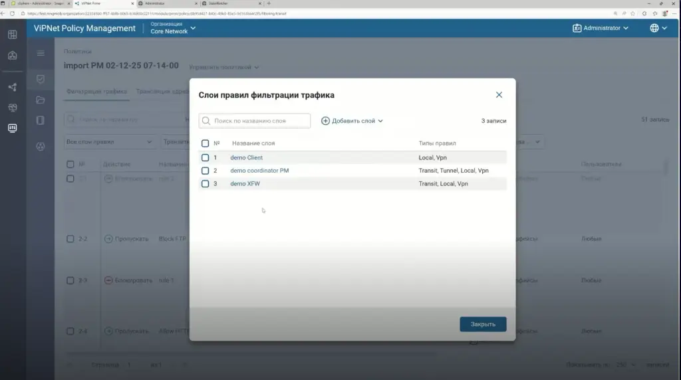Open the demo Client layer link

(x=246, y=158)
